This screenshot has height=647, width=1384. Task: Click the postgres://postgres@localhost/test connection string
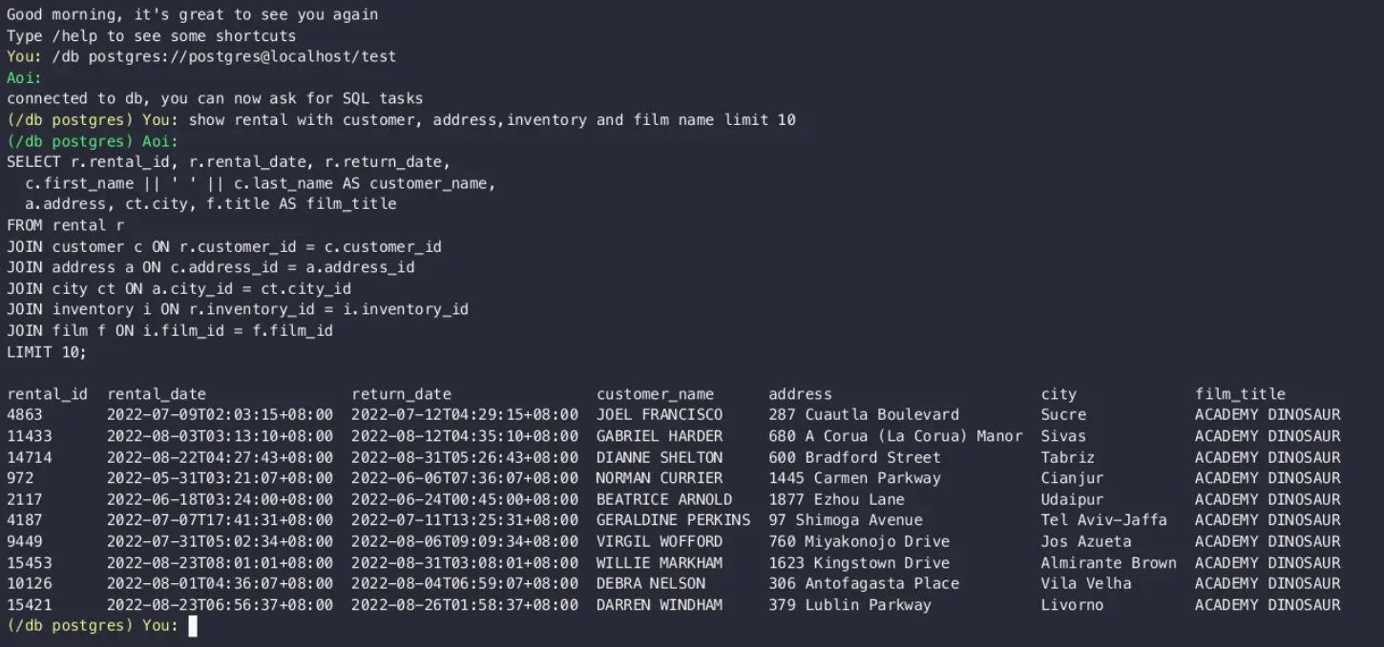tap(241, 57)
